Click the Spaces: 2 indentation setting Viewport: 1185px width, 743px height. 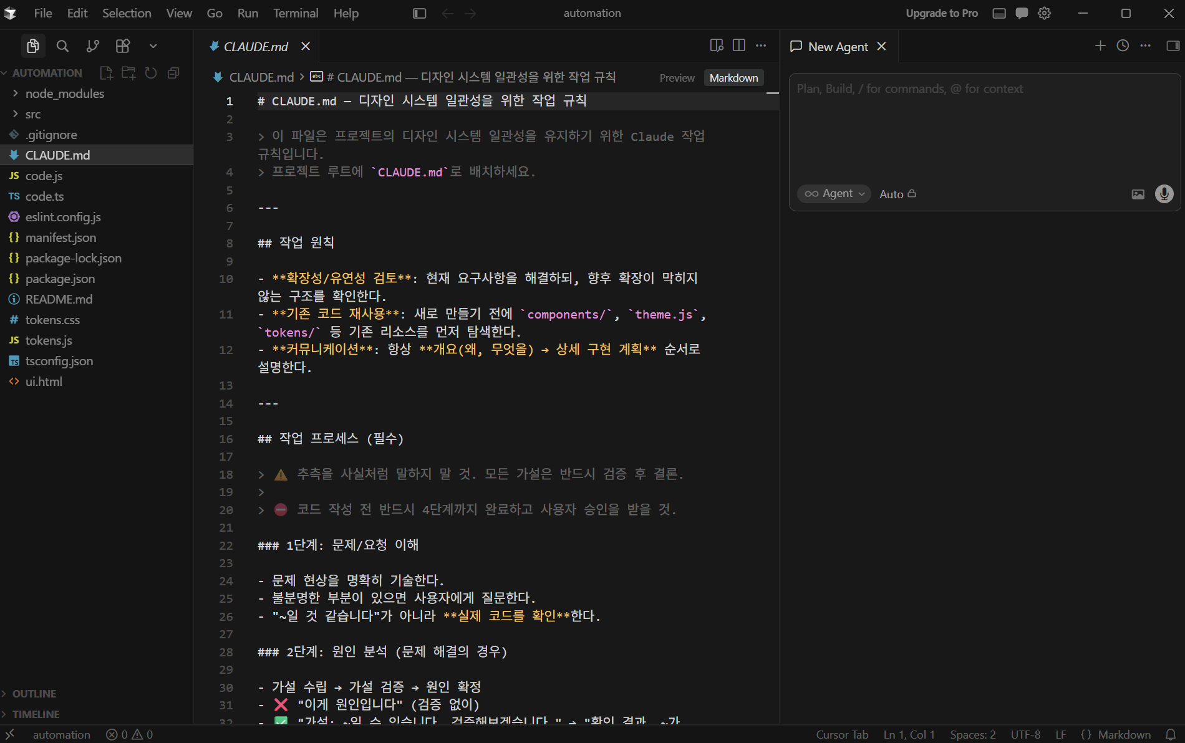click(972, 735)
